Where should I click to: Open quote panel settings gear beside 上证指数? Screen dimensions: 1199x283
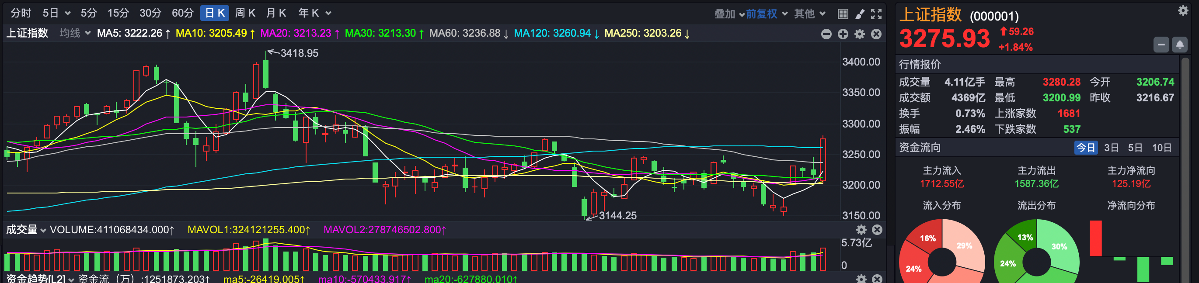coord(1183,10)
